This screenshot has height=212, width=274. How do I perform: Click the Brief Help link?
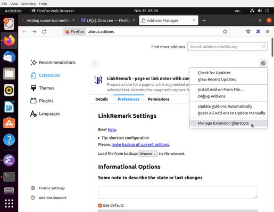click(112, 129)
